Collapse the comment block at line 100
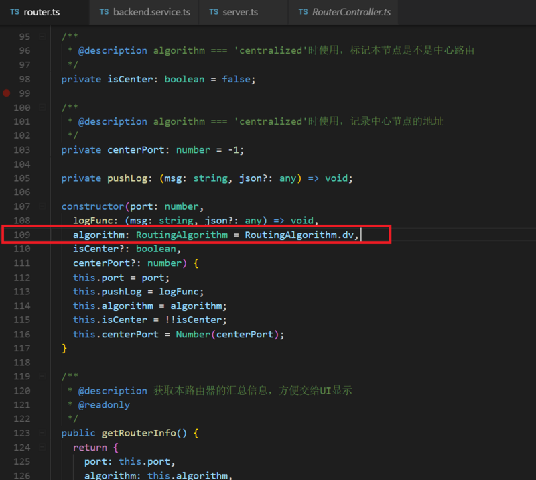 coord(42,107)
